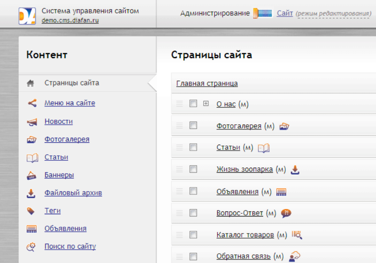Click the DIAFAN logo icon

(27, 16)
